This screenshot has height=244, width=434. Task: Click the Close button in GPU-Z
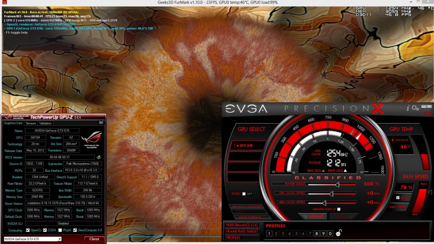coord(94,239)
